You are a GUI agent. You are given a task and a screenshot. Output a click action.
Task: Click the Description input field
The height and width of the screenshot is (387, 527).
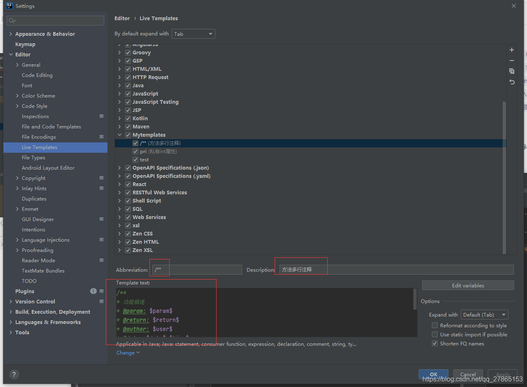pos(396,270)
